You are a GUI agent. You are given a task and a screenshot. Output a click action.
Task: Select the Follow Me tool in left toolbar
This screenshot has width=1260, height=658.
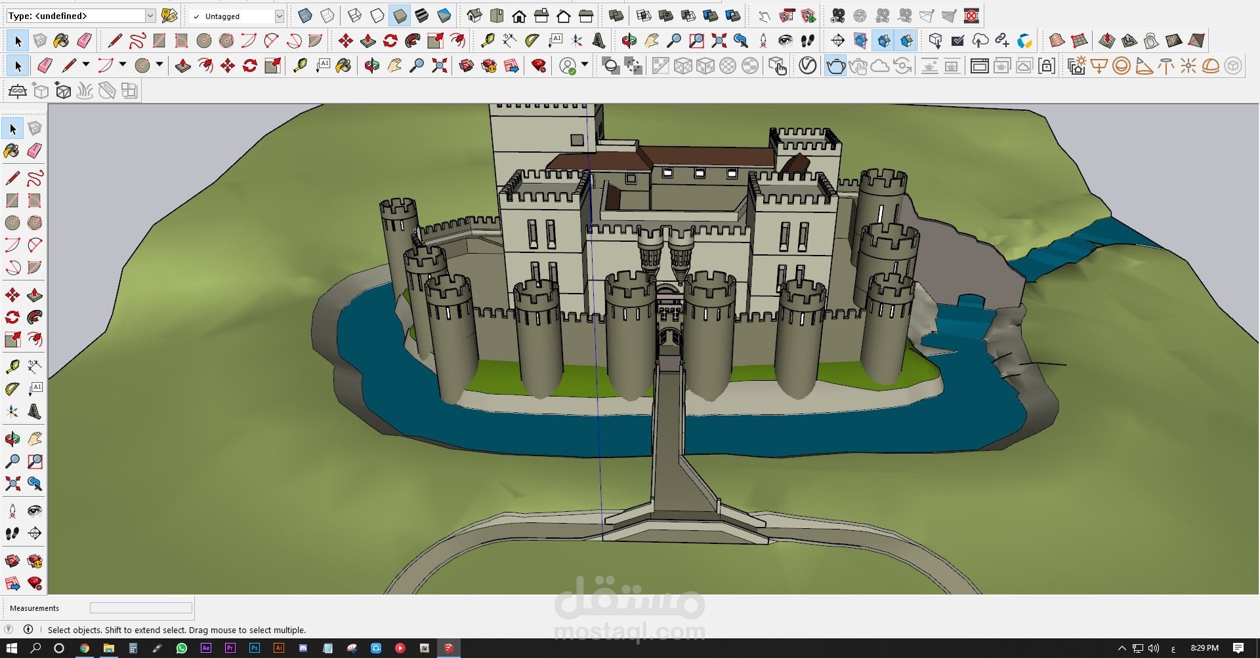35,317
